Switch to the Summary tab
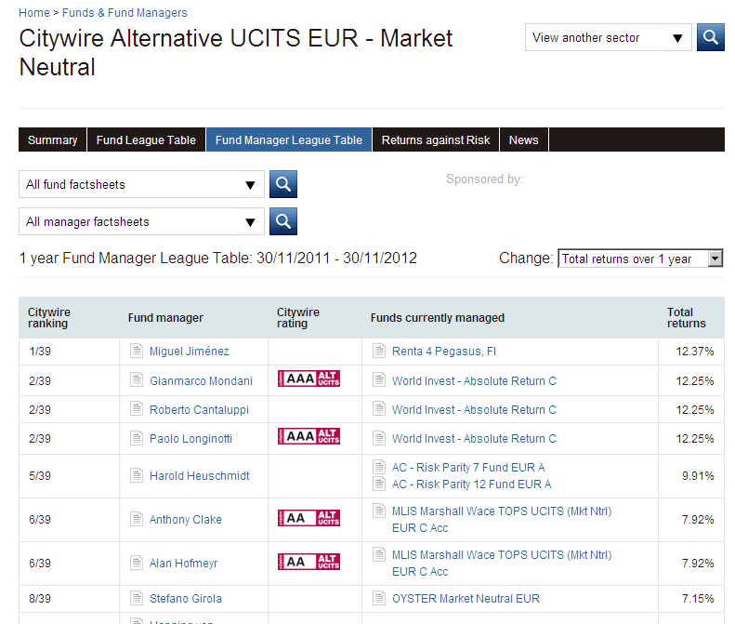This screenshot has height=624, width=735. 52,139
